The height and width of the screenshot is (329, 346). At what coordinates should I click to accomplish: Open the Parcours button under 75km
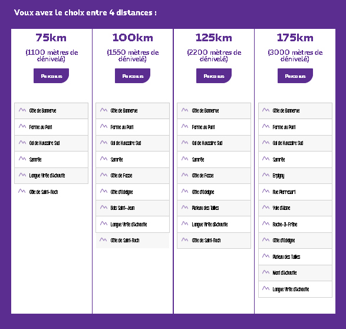click(x=51, y=75)
